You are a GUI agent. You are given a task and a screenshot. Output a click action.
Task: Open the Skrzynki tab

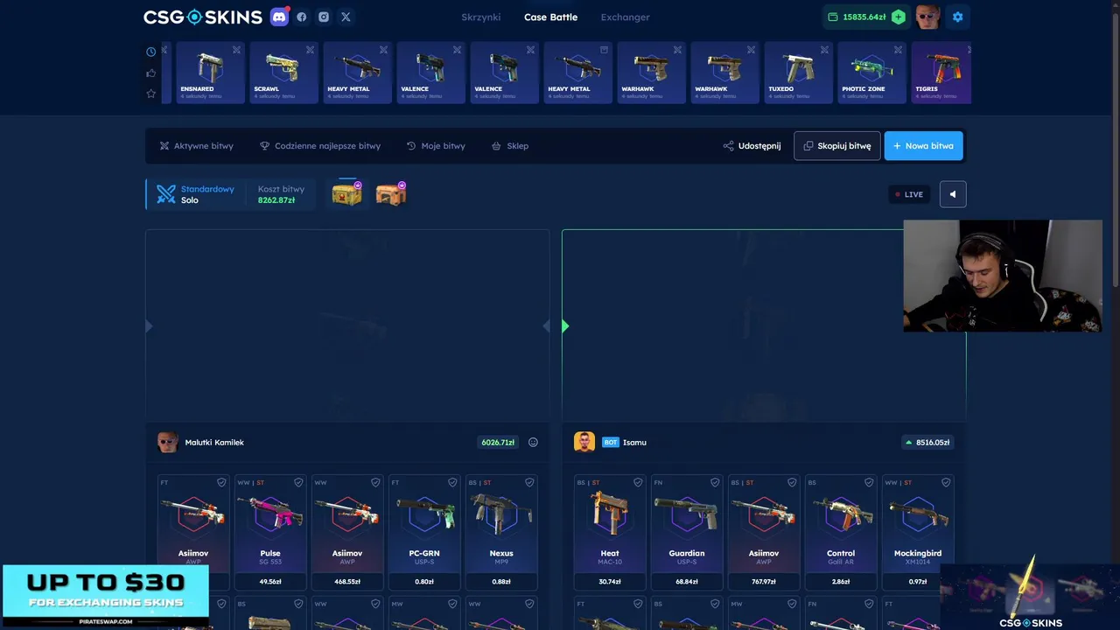[481, 17]
